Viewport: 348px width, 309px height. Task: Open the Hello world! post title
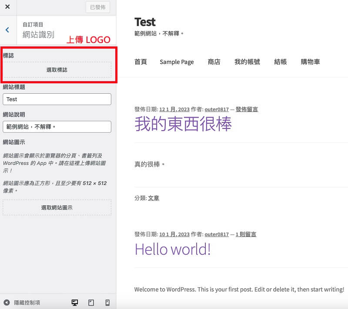[x=173, y=249]
